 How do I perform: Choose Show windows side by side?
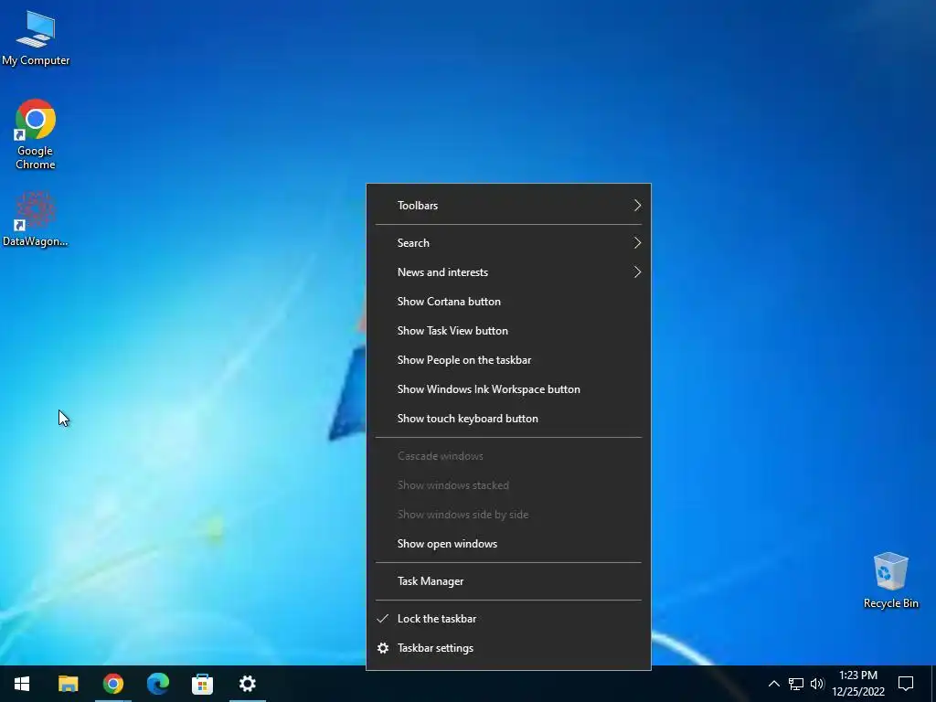click(x=508, y=515)
